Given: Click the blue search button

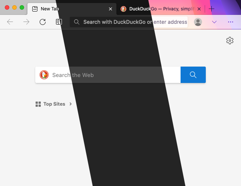Looking at the screenshot, I should coord(193,75).
